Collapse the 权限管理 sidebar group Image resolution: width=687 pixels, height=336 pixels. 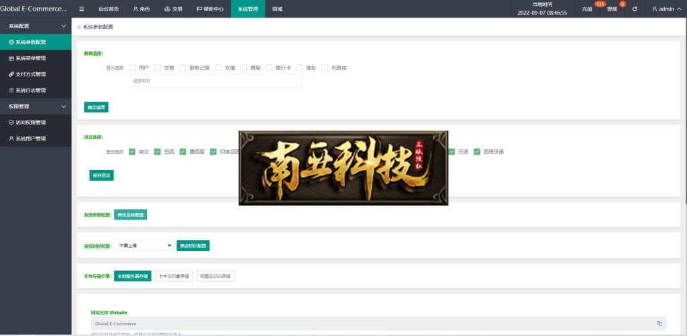click(x=36, y=106)
